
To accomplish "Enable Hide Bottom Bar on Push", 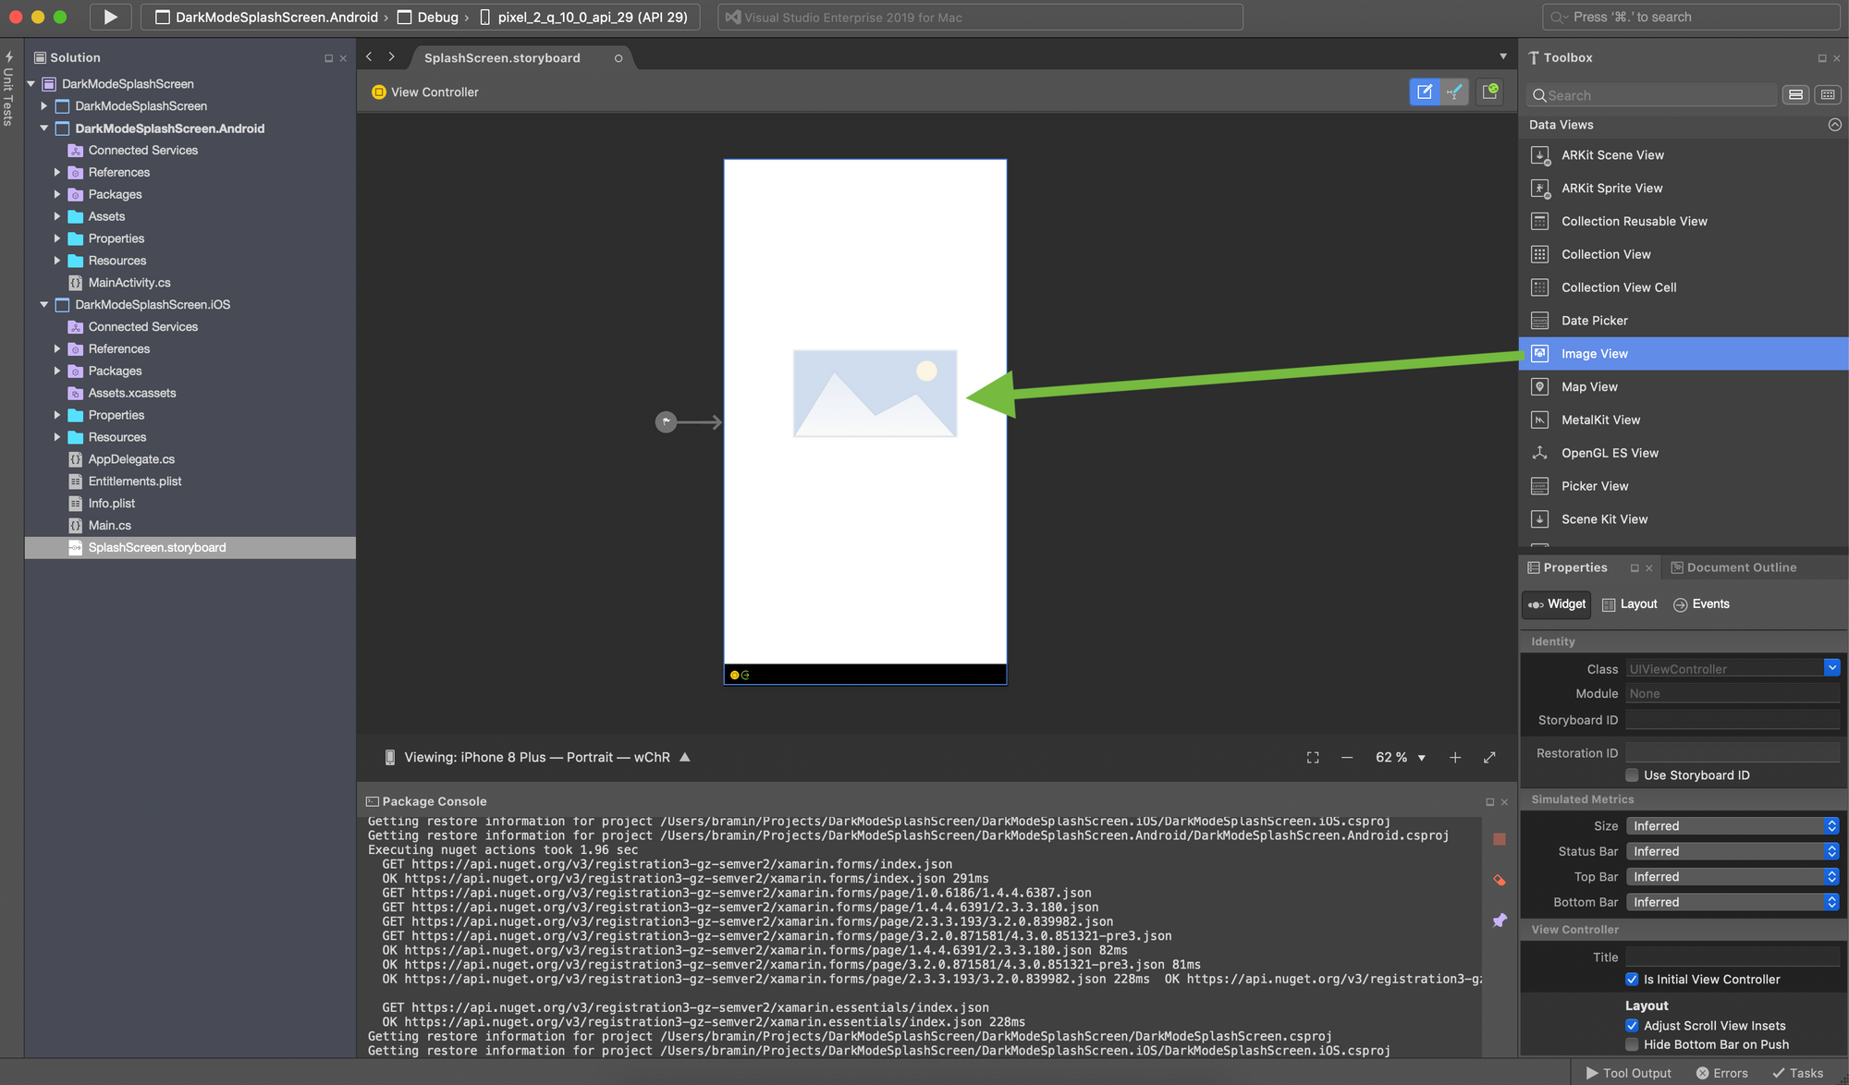I will click(1632, 1044).
